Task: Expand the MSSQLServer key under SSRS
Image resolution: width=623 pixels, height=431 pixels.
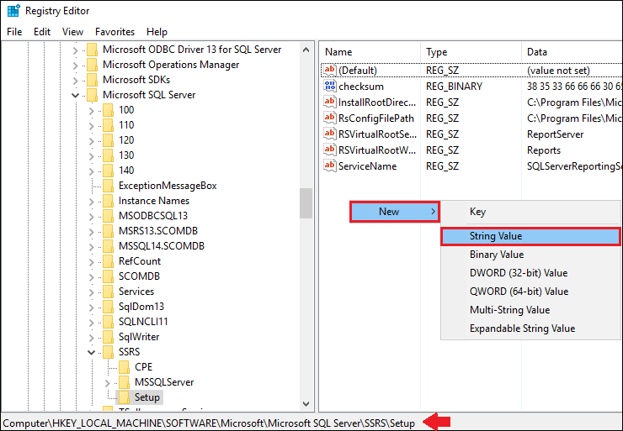Action: point(107,382)
